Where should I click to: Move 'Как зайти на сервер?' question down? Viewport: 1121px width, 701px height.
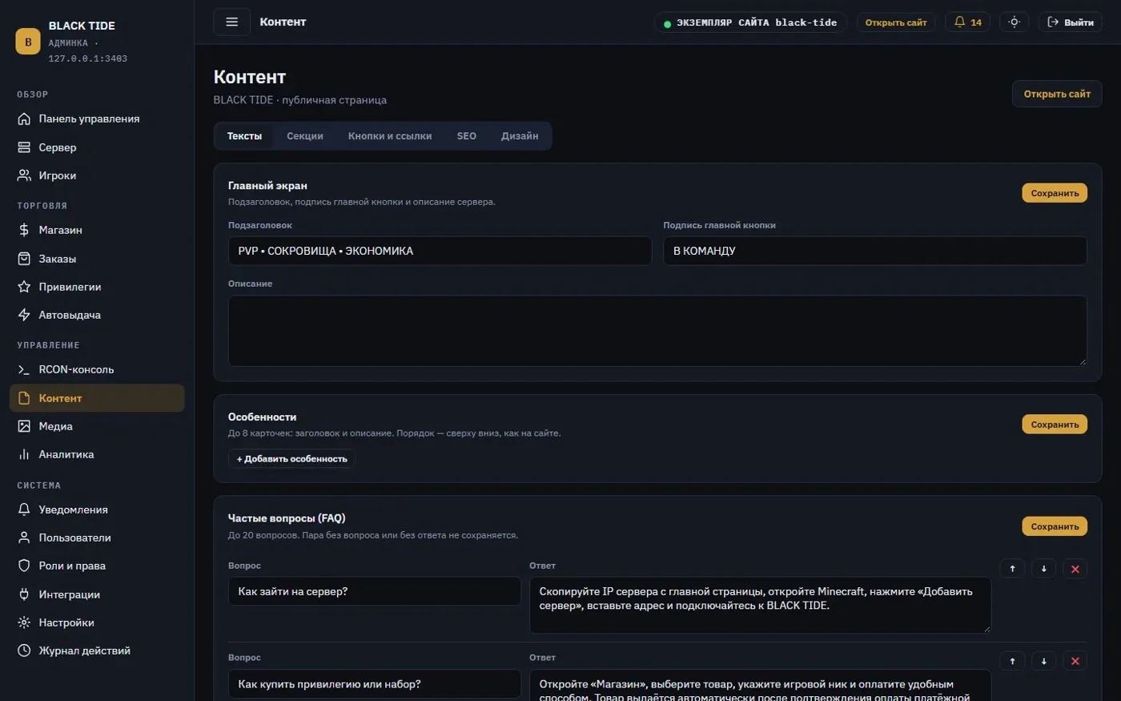coord(1043,569)
